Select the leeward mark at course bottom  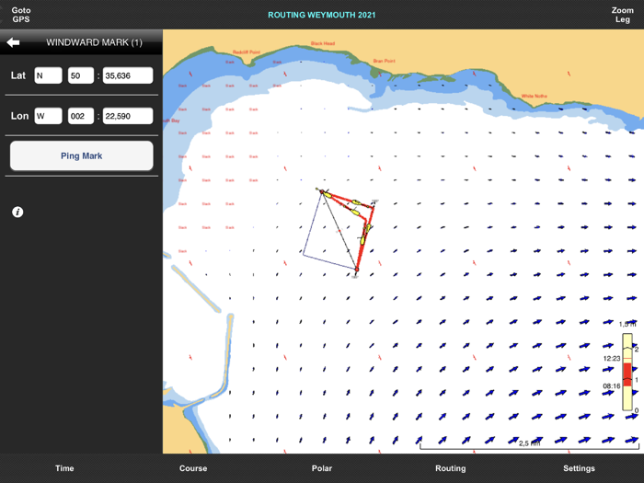point(356,270)
